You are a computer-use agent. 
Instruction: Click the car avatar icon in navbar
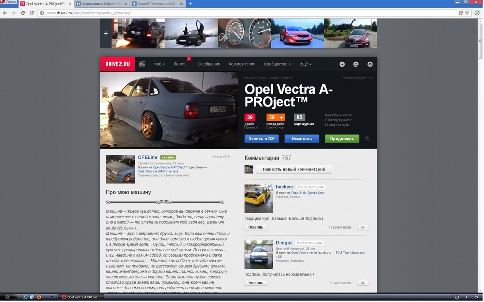[x=142, y=64]
